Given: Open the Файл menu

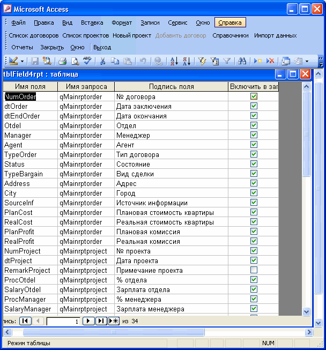Looking at the screenshot, I should (18, 23).
